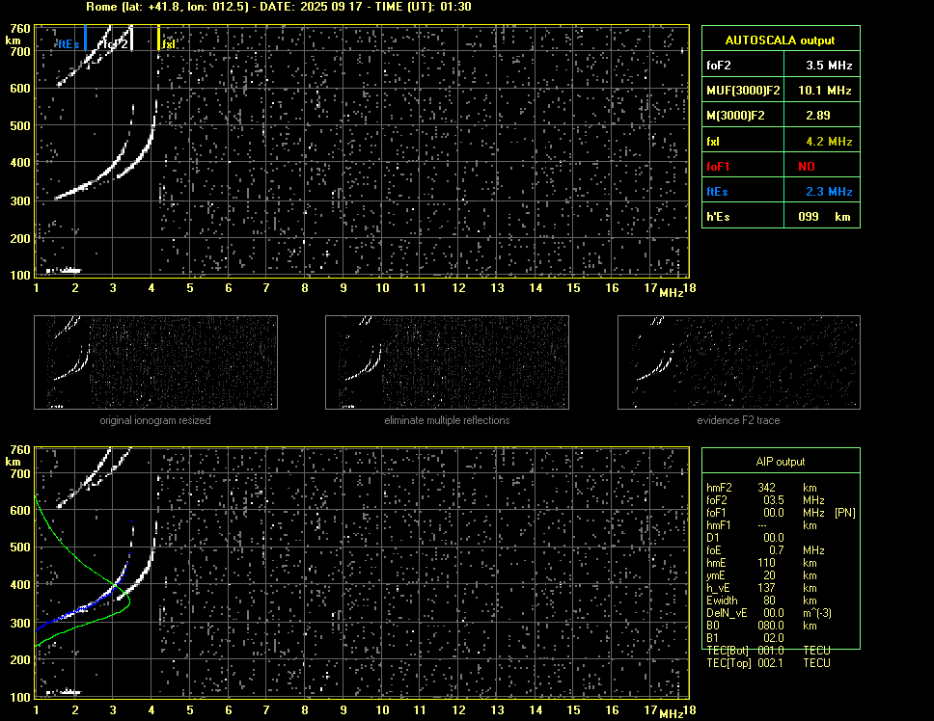934x721 pixels.
Task: Click the fxI value '4.2 MHz'
Action: pyautogui.click(x=829, y=142)
